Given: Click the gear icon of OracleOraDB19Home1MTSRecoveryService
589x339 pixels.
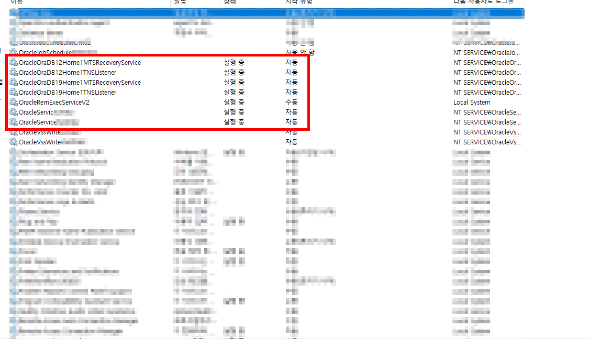Looking at the screenshot, I should (14, 82).
